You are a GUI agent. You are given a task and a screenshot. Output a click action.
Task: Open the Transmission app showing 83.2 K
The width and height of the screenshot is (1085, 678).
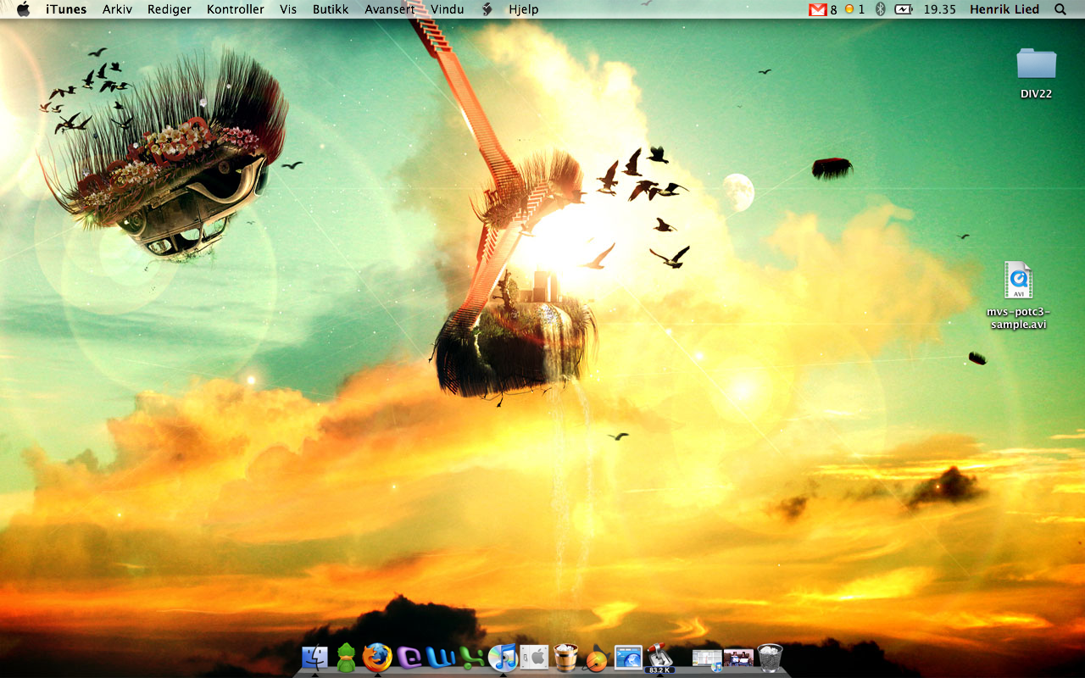click(659, 659)
